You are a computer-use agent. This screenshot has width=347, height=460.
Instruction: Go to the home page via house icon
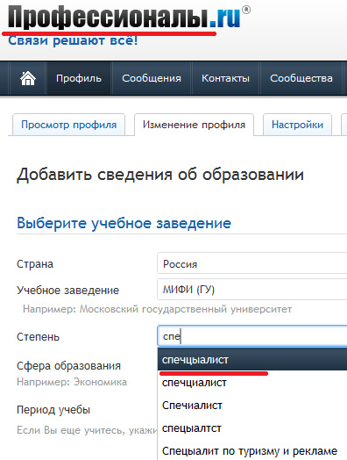click(x=28, y=78)
